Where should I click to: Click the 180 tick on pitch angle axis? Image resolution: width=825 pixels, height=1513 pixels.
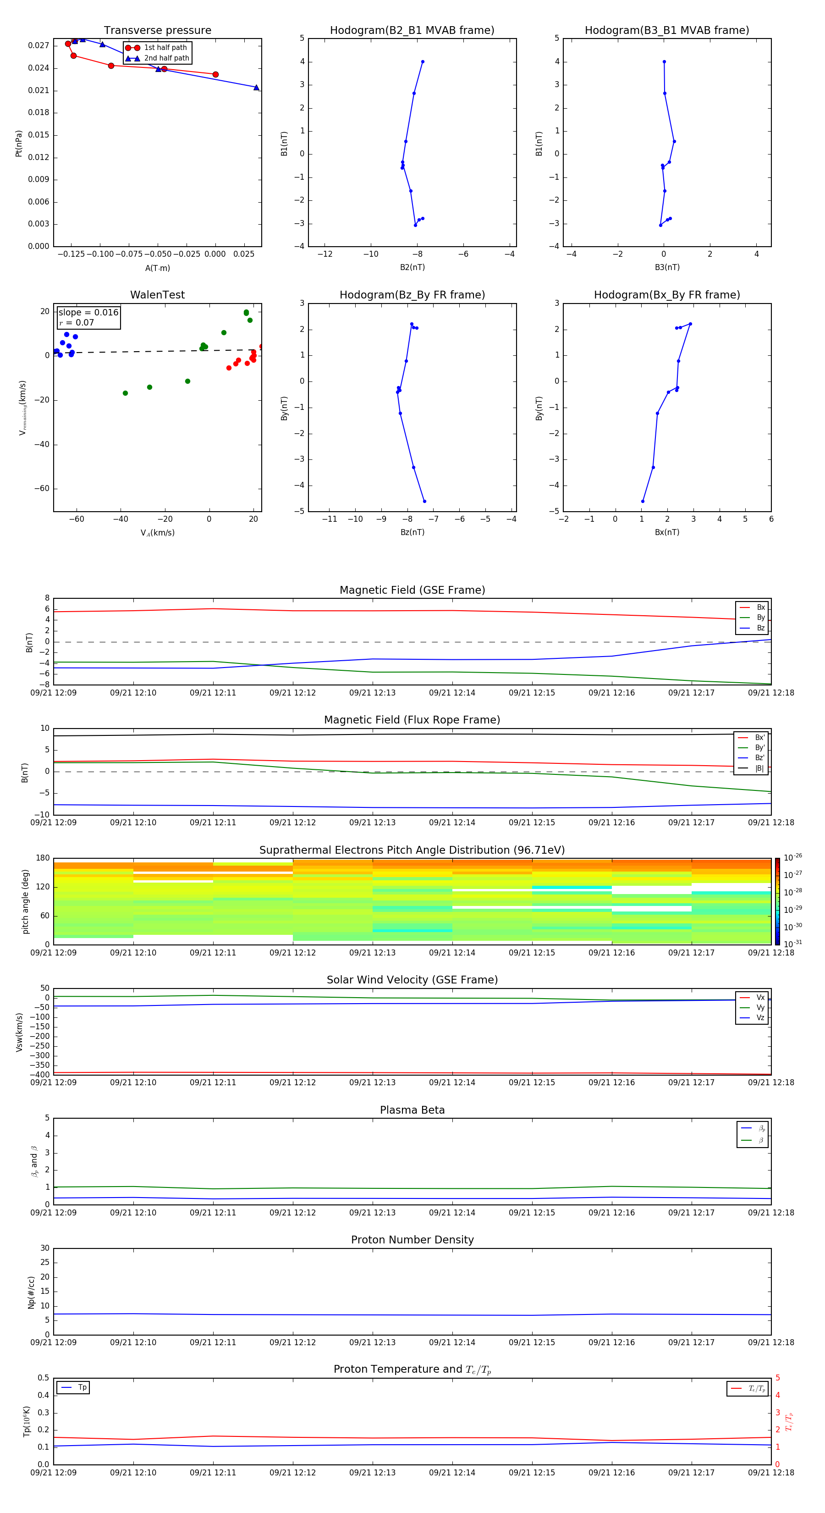[x=43, y=858]
